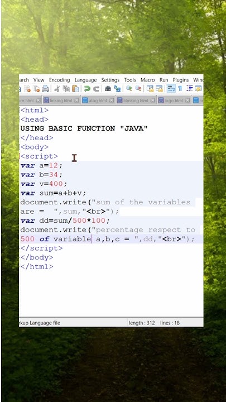Click the Print toolbar icon
Image resolution: width=226 pixels, height=402 pixels.
(45, 89)
